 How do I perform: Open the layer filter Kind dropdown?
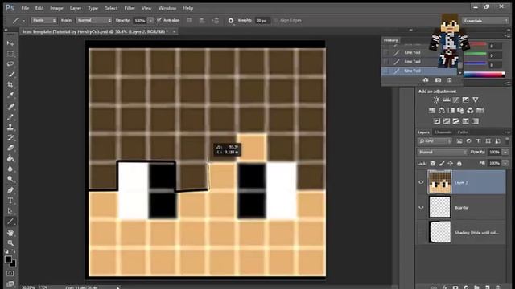[435, 141]
